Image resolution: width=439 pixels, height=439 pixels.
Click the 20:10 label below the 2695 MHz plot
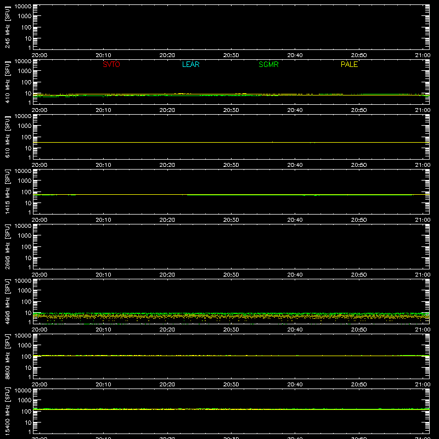pos(103,275)
